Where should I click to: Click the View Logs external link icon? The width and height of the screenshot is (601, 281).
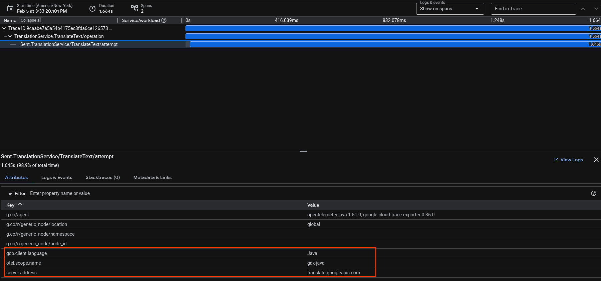coord(556,160)
